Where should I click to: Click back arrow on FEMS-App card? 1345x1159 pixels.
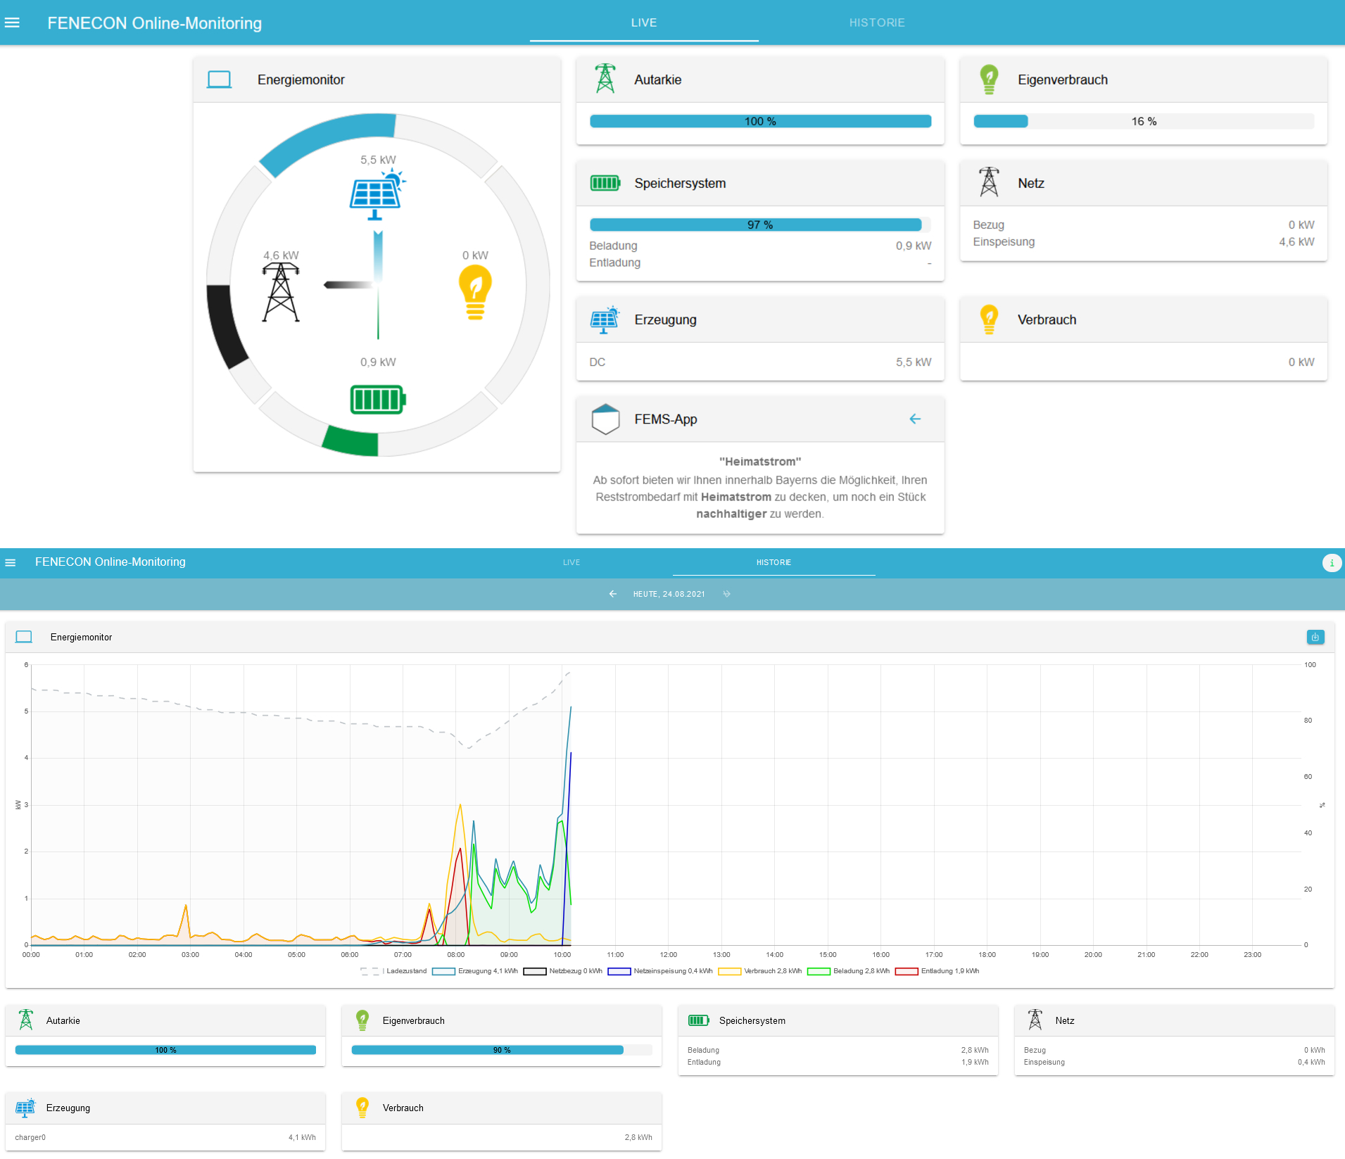click(915, 419)
